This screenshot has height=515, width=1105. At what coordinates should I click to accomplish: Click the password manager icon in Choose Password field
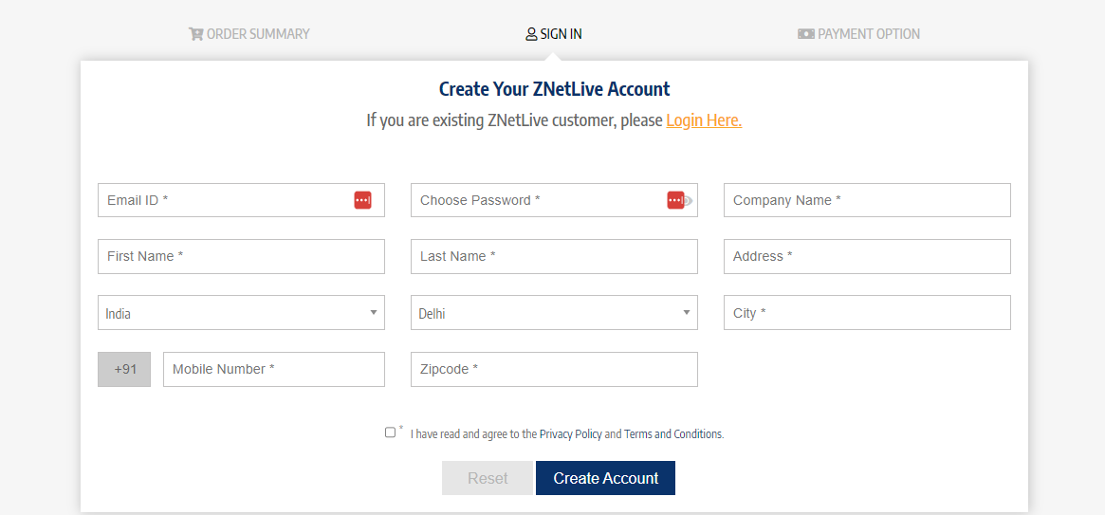tap(674, 200)
